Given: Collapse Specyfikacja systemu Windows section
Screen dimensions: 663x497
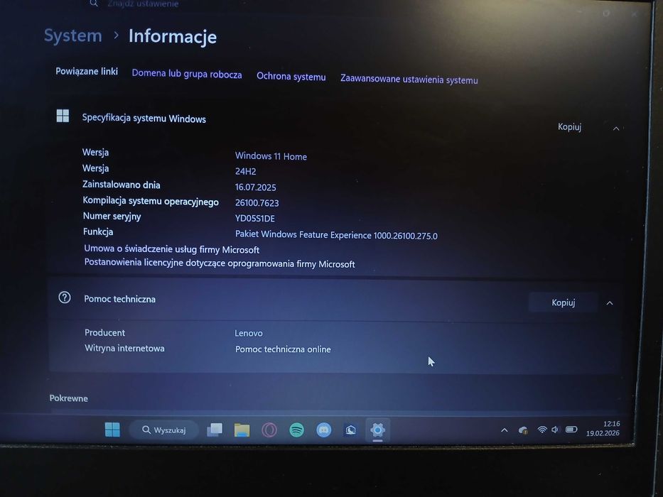Looking at the screenshot, I should 616,129.
